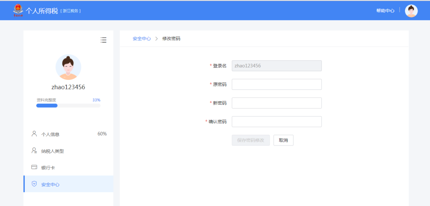
Task: Focus the 原密码 input field
Action: click(x=276, y=84)
